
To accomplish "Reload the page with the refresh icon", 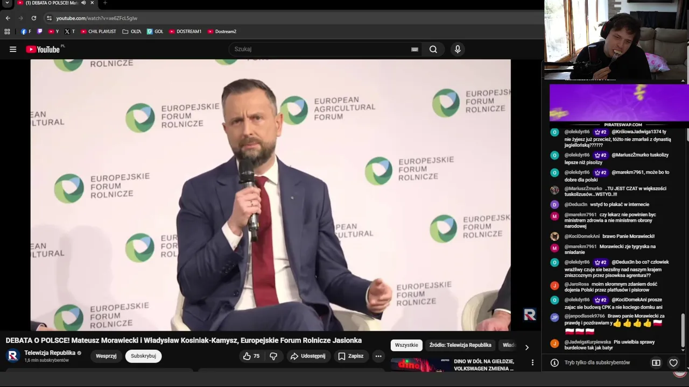I will [34, 18].
